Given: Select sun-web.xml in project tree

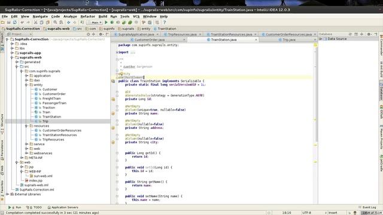Looking at the screenshot, I should [x=43, y=176].
